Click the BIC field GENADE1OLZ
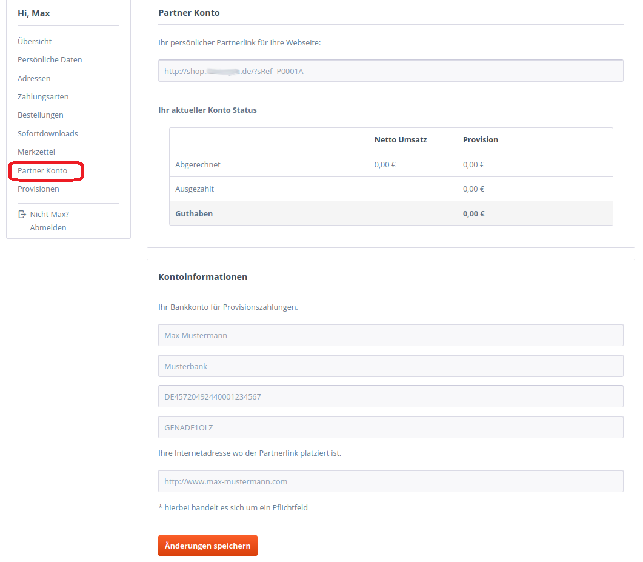The image size is (643, 562). tap(390, 427)
